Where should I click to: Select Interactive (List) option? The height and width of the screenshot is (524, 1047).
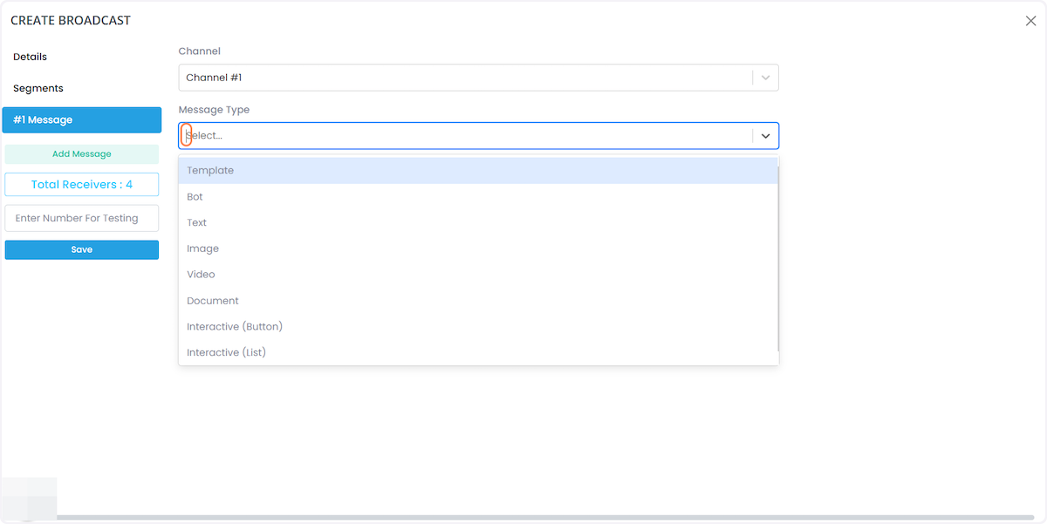[478, 352]
